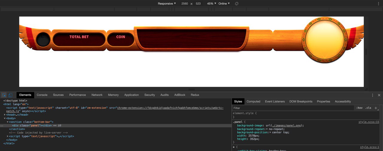This screenshot has width=383, height=151.
Task: Open the AdBlock tab
Action: tap(180, 95)
